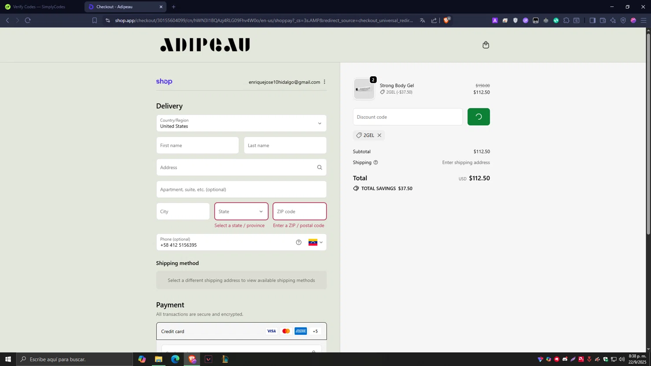Click the Apartment, suite field
The width and height of the screenshot is (651, 366).
click(241, 190)
